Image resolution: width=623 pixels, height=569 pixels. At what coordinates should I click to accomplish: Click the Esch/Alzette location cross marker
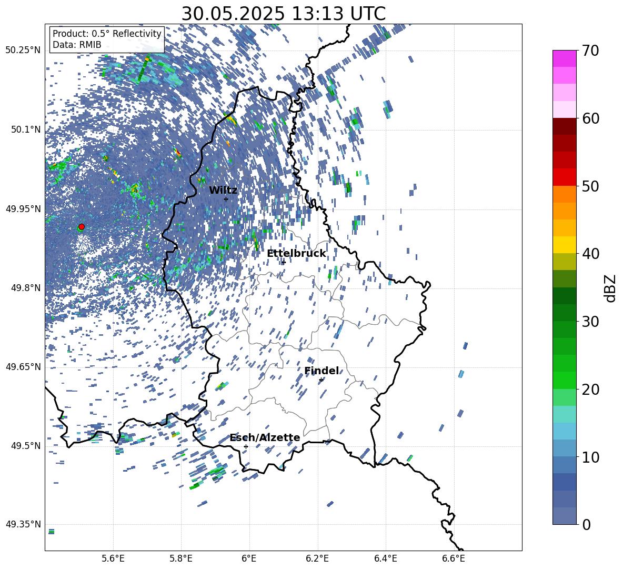tap(246, 446)
